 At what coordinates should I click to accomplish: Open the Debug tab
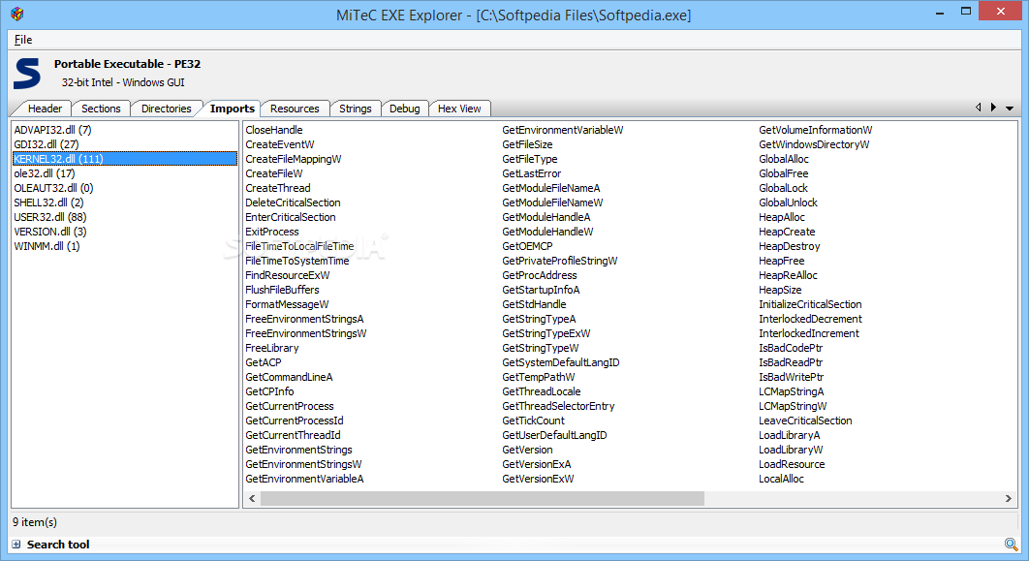404,109
